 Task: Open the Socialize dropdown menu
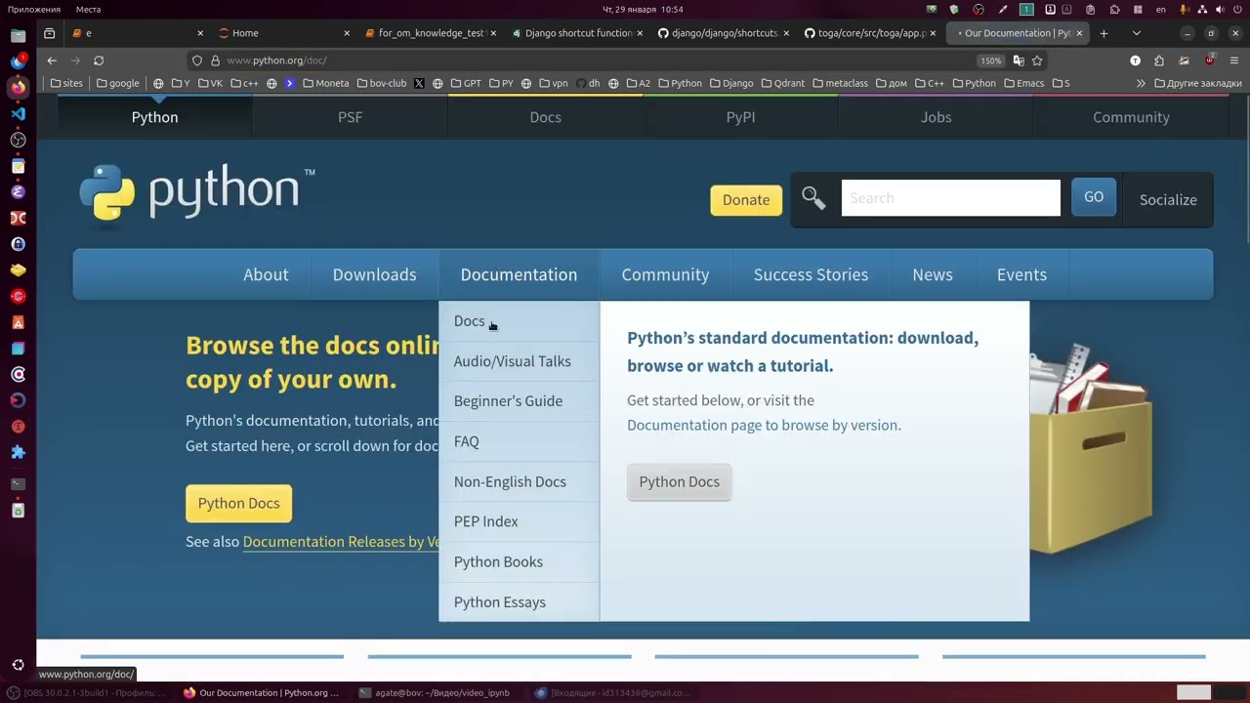(1168, 199)
